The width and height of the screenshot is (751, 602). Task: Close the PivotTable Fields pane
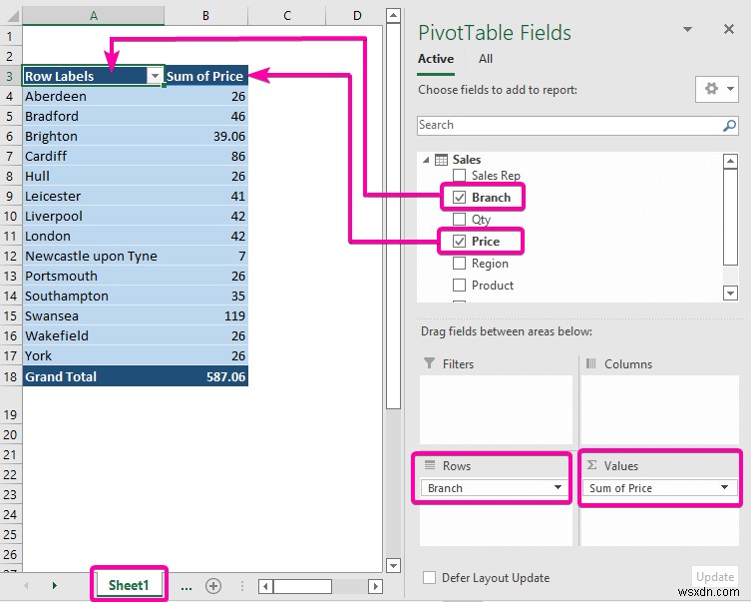728,29
